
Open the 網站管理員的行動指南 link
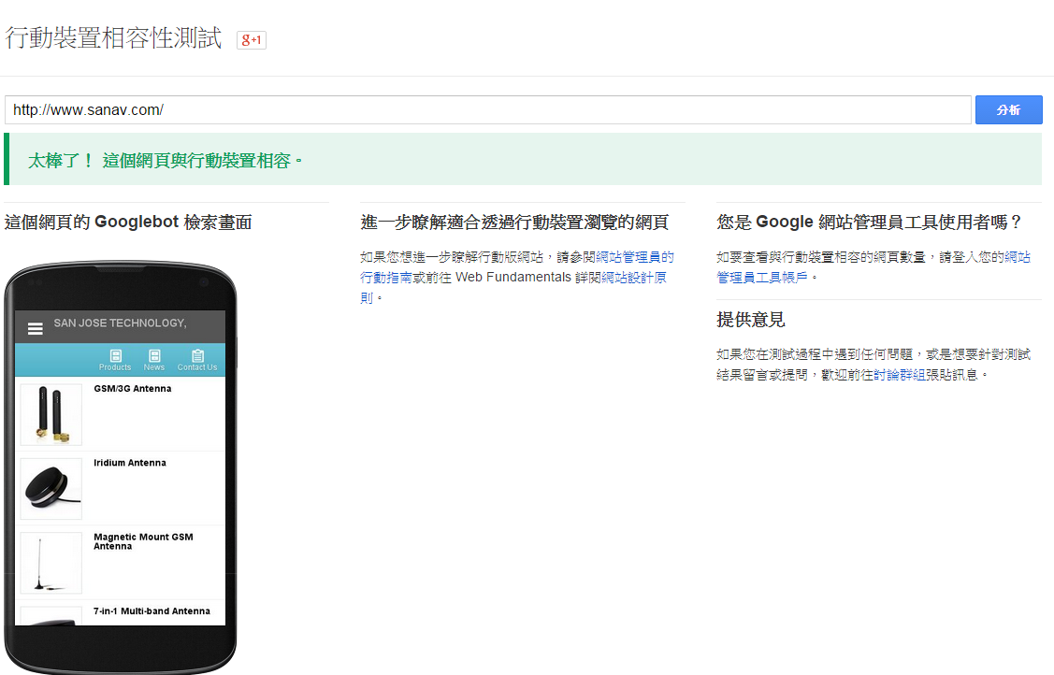click(x=516, y=266)
